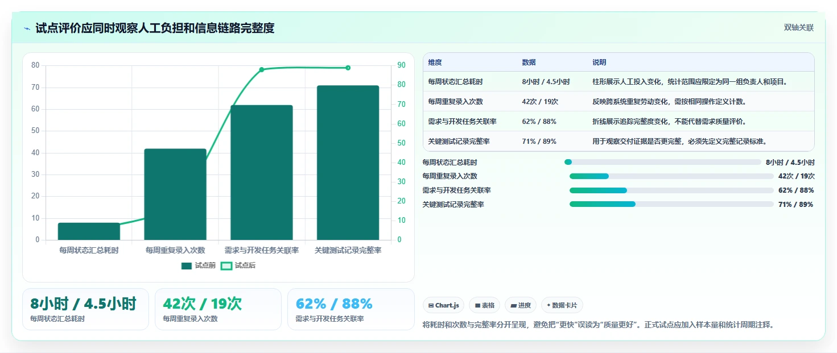Click the 折线展示追踪完整度变化 description cell
837x353 pixels.
tap(669, 122)
